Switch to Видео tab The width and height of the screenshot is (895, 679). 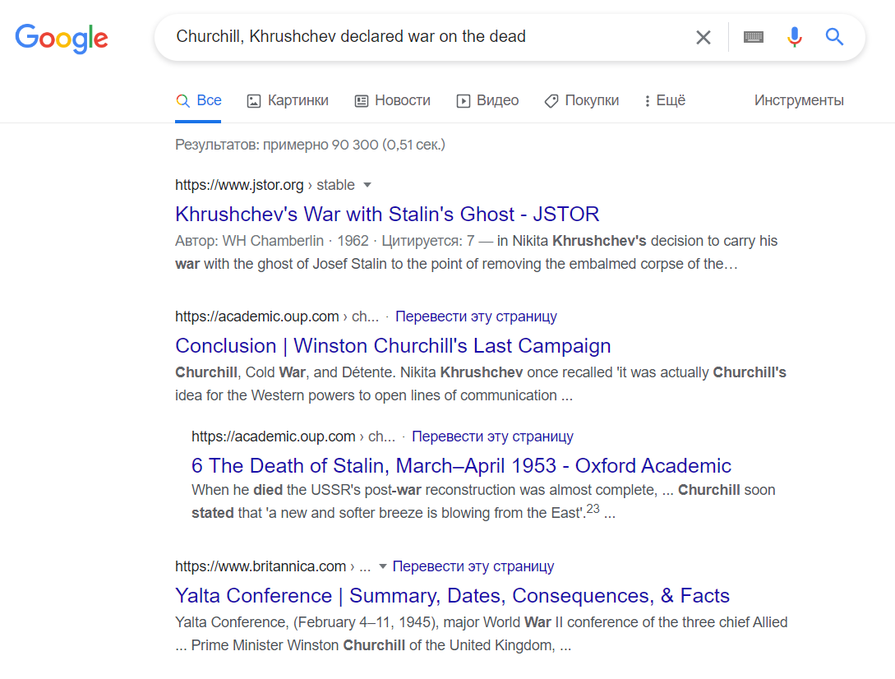tap(487, 100)
